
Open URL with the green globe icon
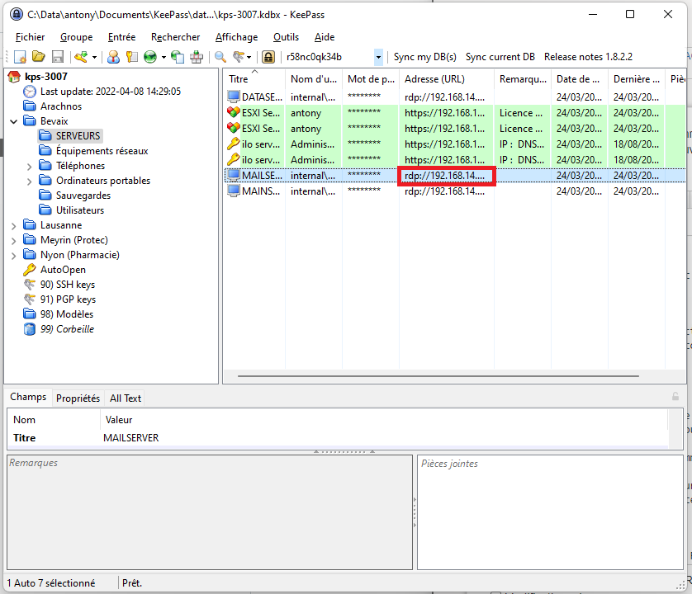pos(150,57)
